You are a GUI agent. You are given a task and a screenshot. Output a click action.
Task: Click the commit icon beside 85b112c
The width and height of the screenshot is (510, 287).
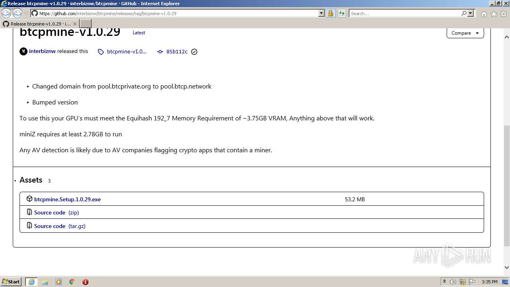(160, 52)
